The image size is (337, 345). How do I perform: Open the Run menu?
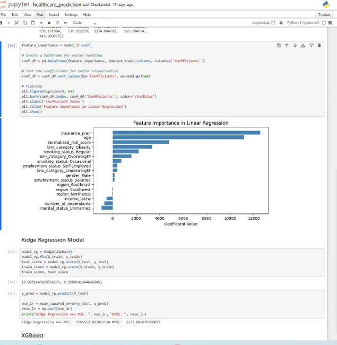(x=40, y=15)
